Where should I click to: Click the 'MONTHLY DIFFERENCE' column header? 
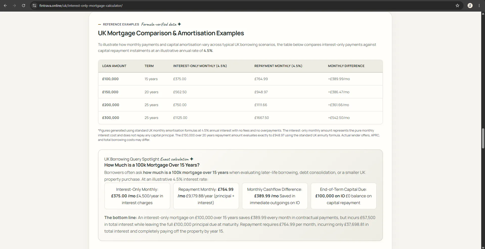(346, 66)
